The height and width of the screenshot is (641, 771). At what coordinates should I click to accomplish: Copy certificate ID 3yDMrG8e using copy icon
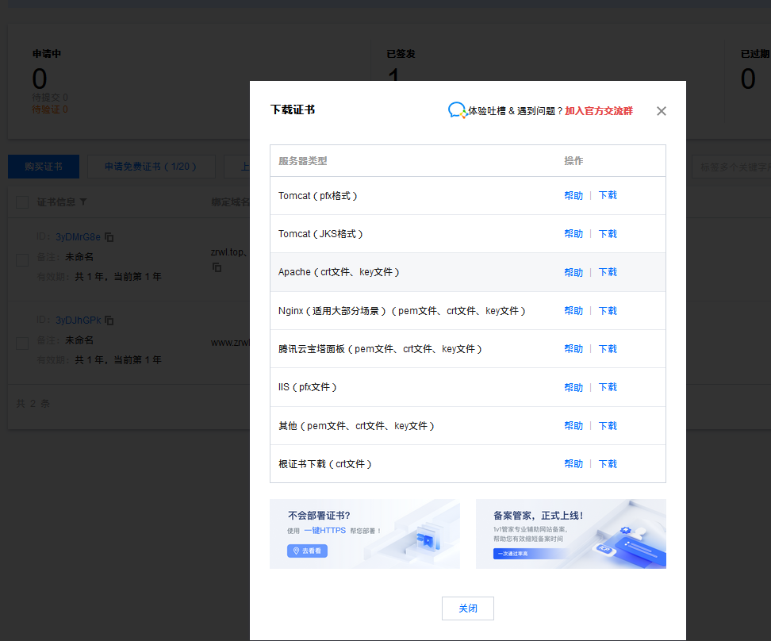(109, 236)
